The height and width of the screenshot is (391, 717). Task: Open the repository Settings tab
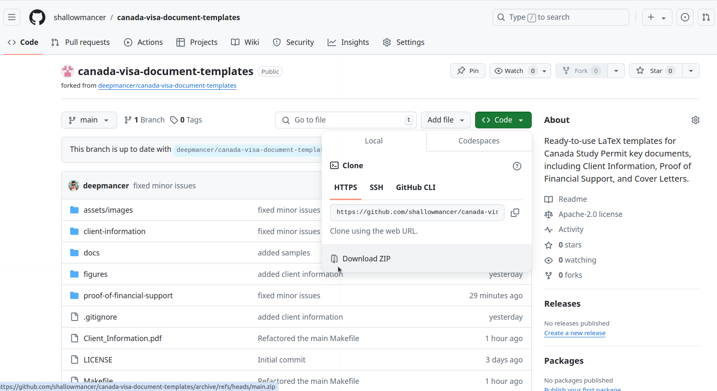point(404,42)
